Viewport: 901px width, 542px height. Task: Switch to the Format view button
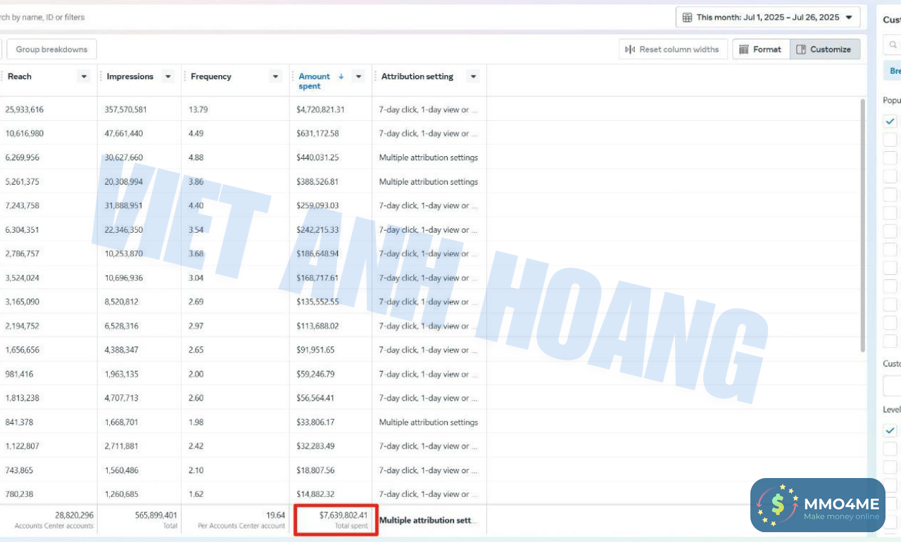coord(761,49)
